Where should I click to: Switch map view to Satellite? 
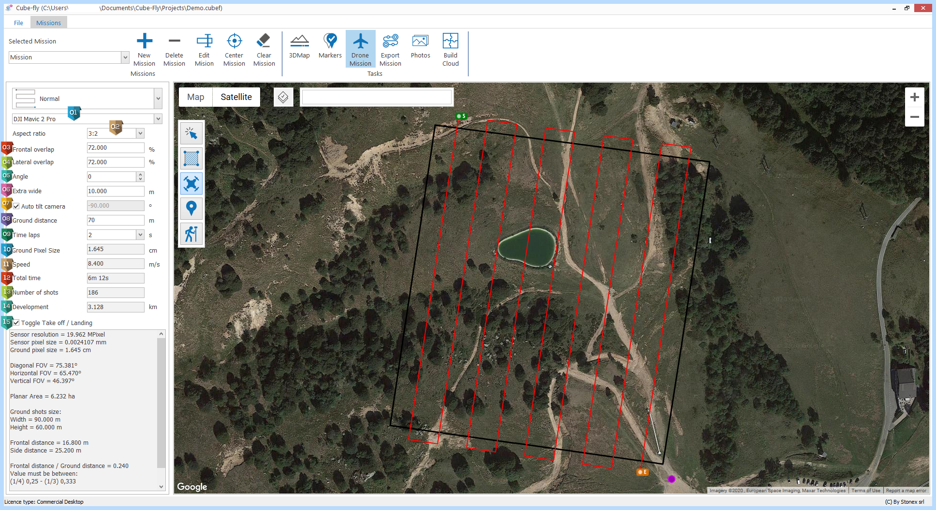(236, 97)
